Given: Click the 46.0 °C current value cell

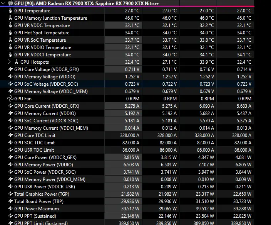Looking at the screenshot, I should tap(124, 18).
